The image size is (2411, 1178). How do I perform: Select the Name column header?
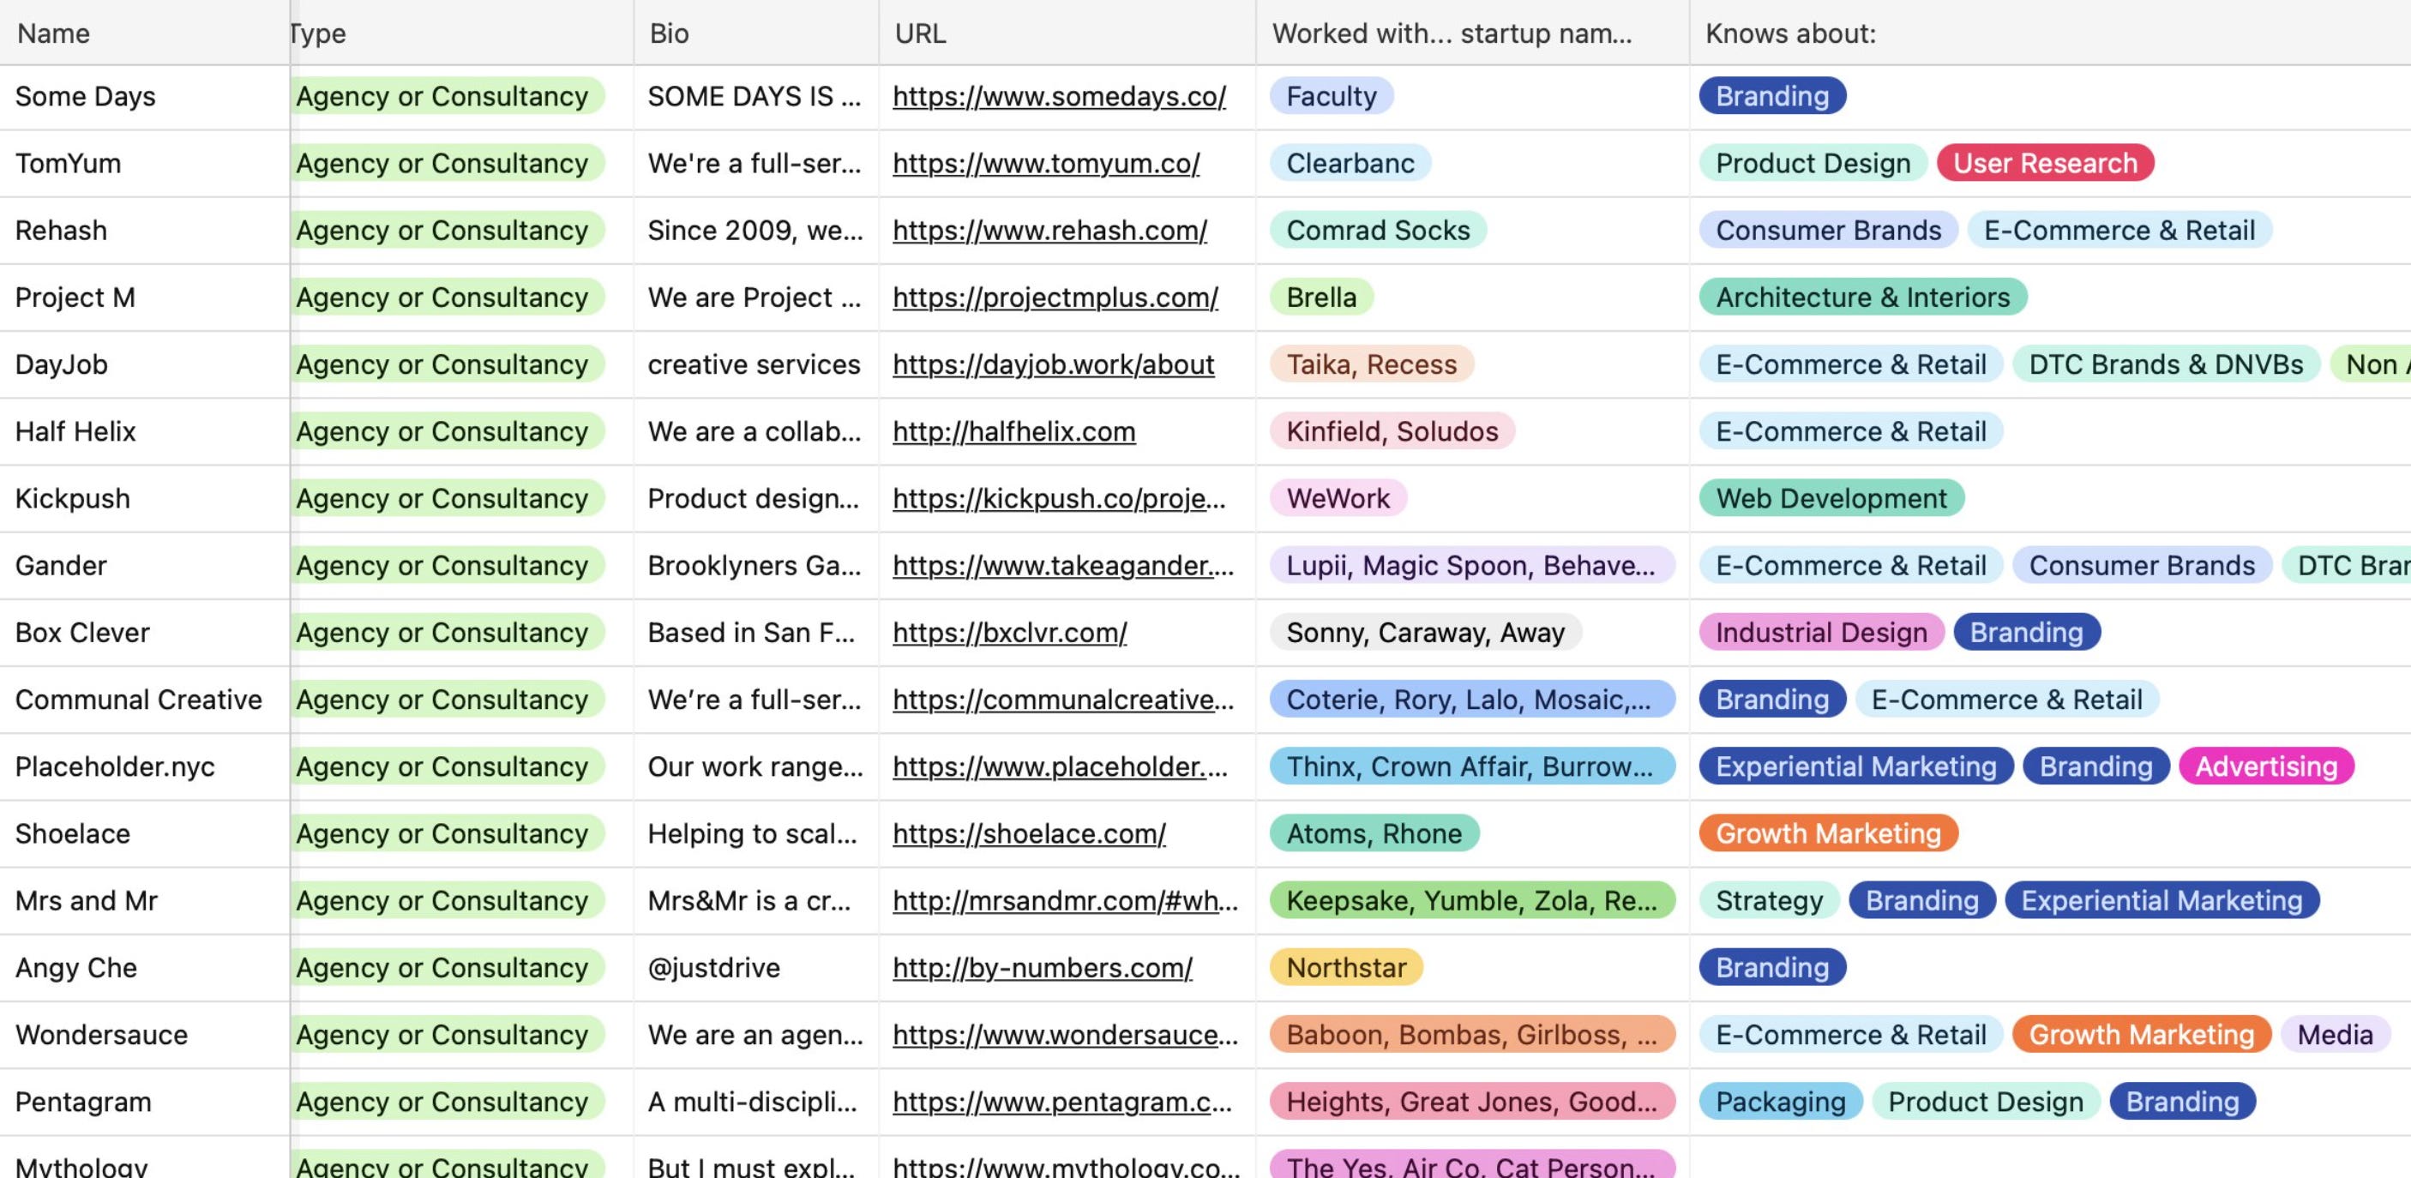tap(145, 33)
